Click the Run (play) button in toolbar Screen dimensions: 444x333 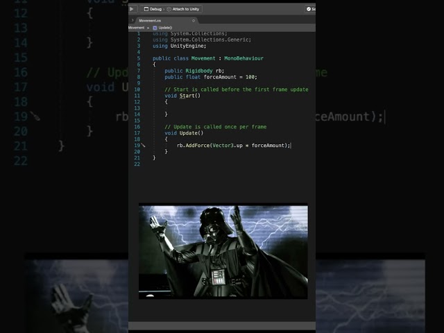coord(132,9)
